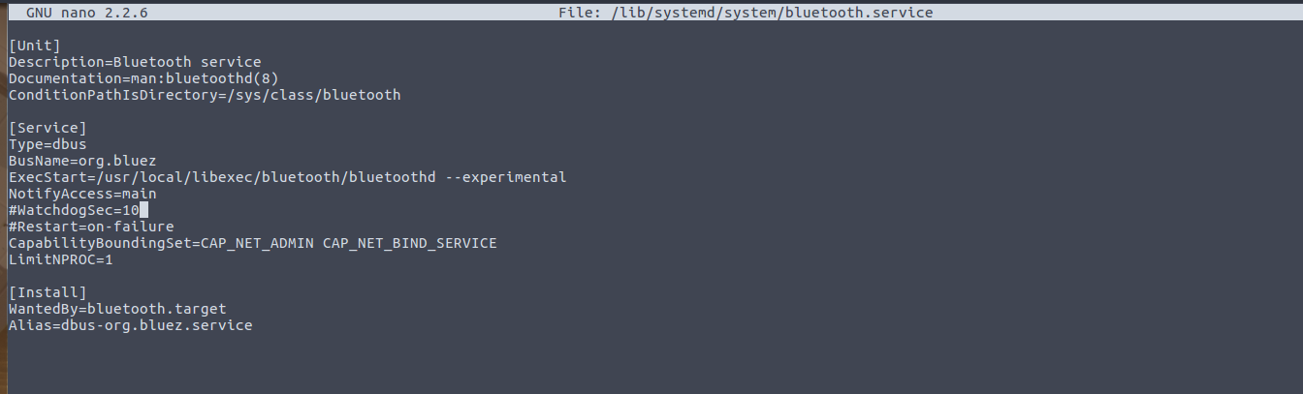Click the GNU nano 2.2.6 title text
Screen dimensions: 1303x394
click(x=87, y=13)
